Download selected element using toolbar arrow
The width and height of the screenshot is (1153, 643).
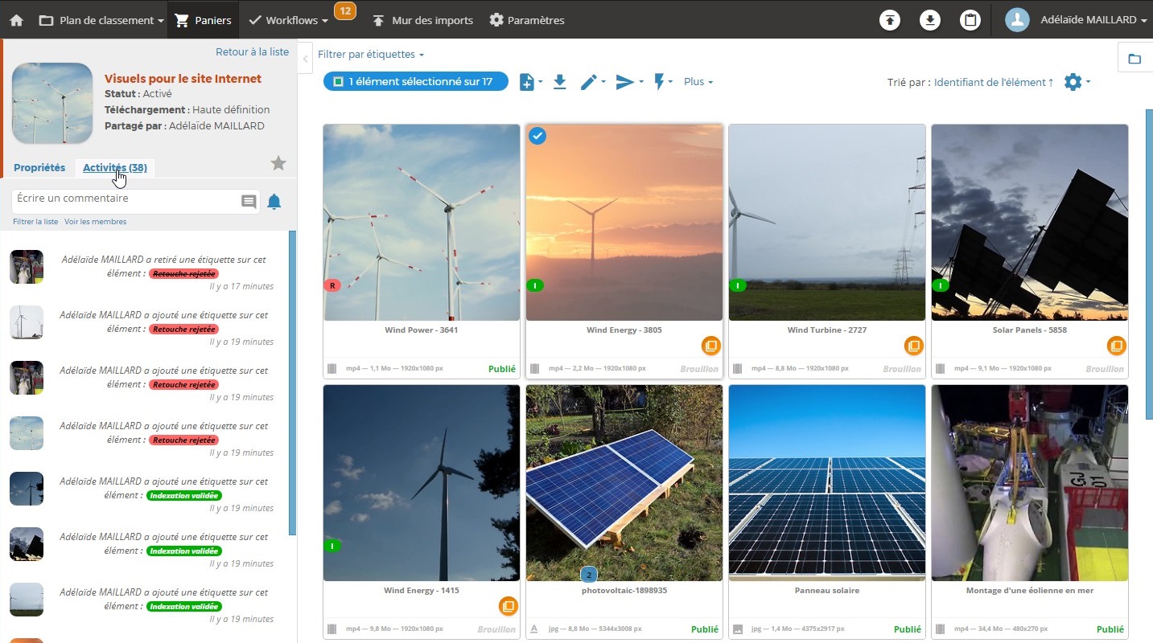click(560, 82)
